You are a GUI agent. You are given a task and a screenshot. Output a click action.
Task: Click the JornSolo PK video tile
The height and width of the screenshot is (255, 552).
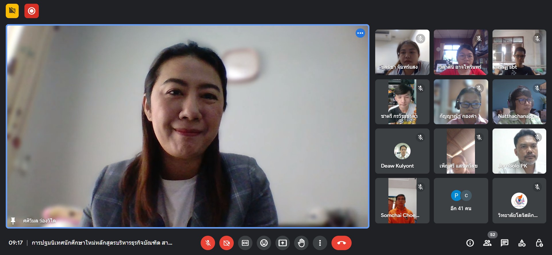[519, 151]
